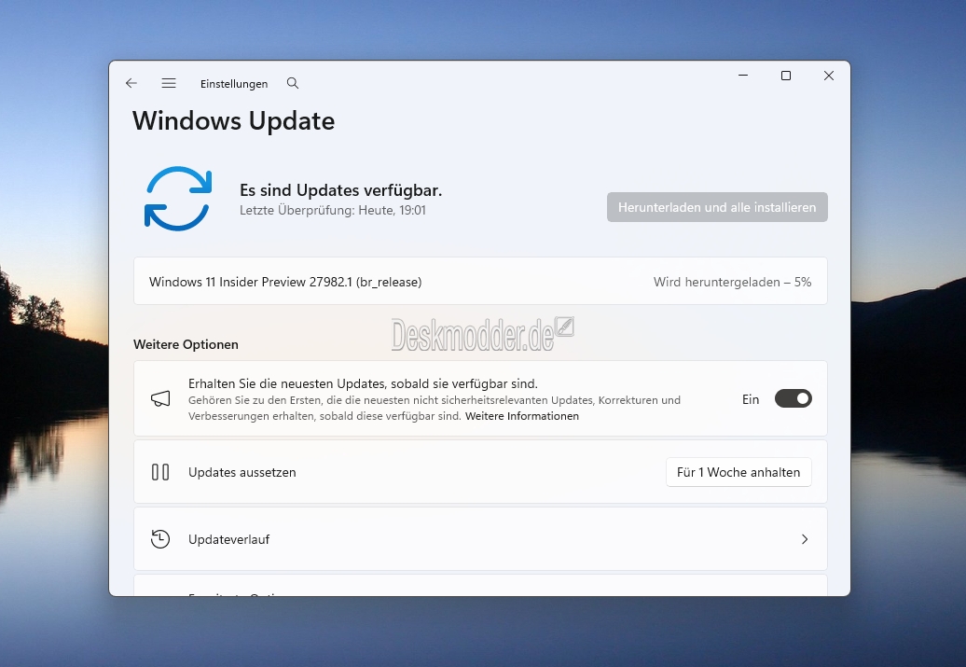Click the blue sync arrows icon

click(178, 198)
